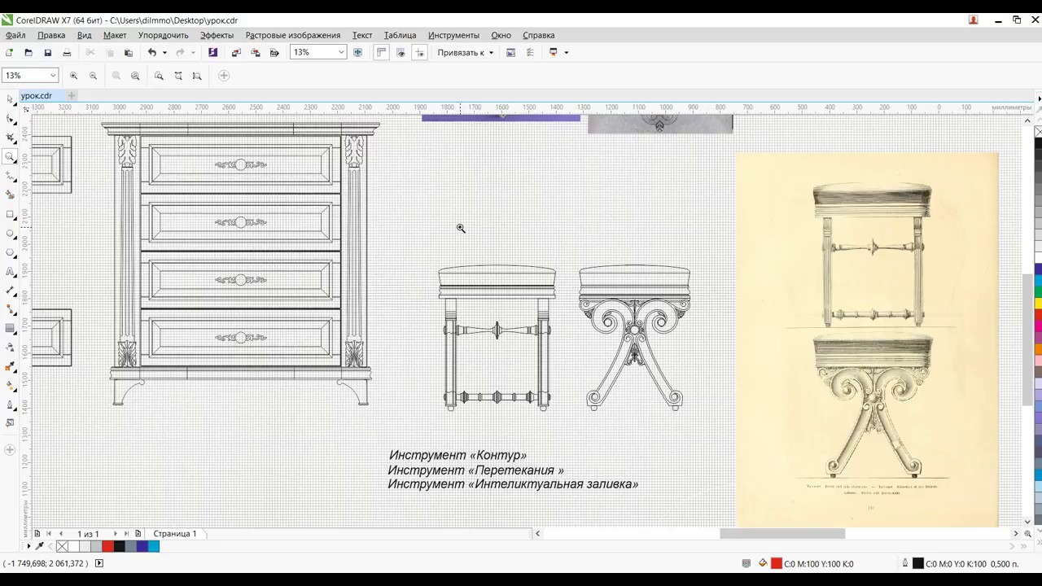The height and width of the screenshot is (586, 1042).
Task: Pick the cyan swatch in document palette
Action: pyautogui.click(x=153, y=546)
